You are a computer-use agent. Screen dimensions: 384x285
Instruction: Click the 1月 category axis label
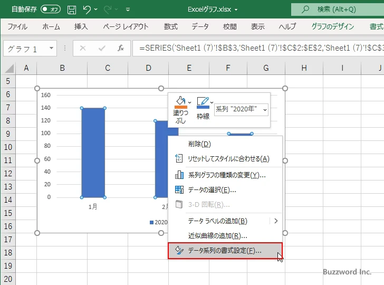pos(93,207)
